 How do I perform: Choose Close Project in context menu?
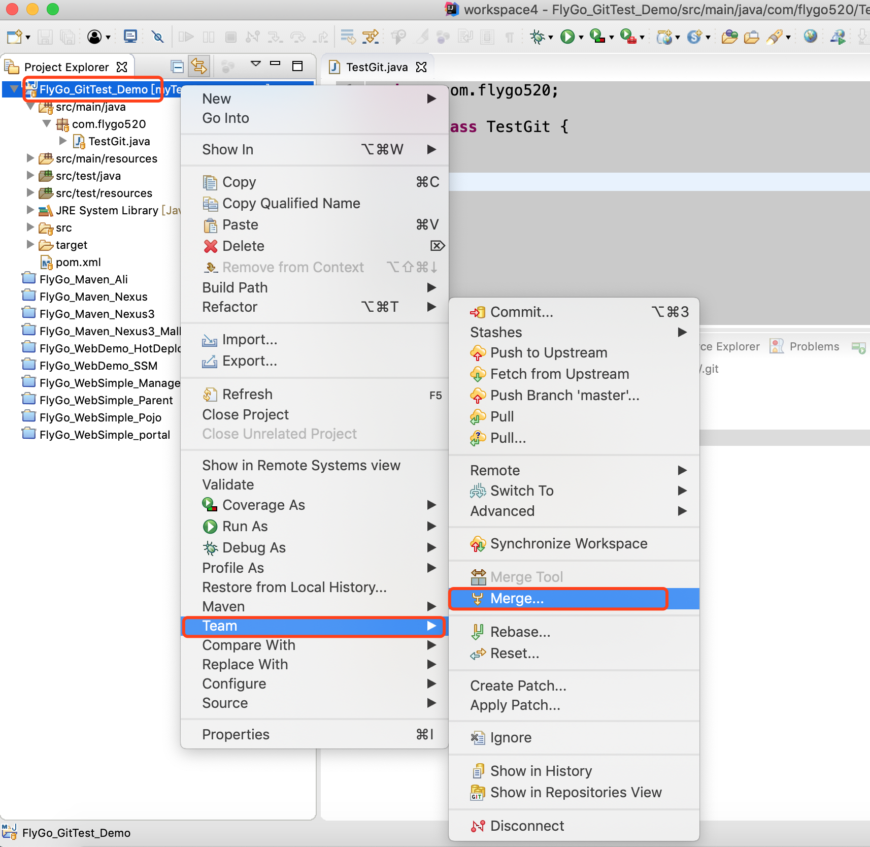314,414
